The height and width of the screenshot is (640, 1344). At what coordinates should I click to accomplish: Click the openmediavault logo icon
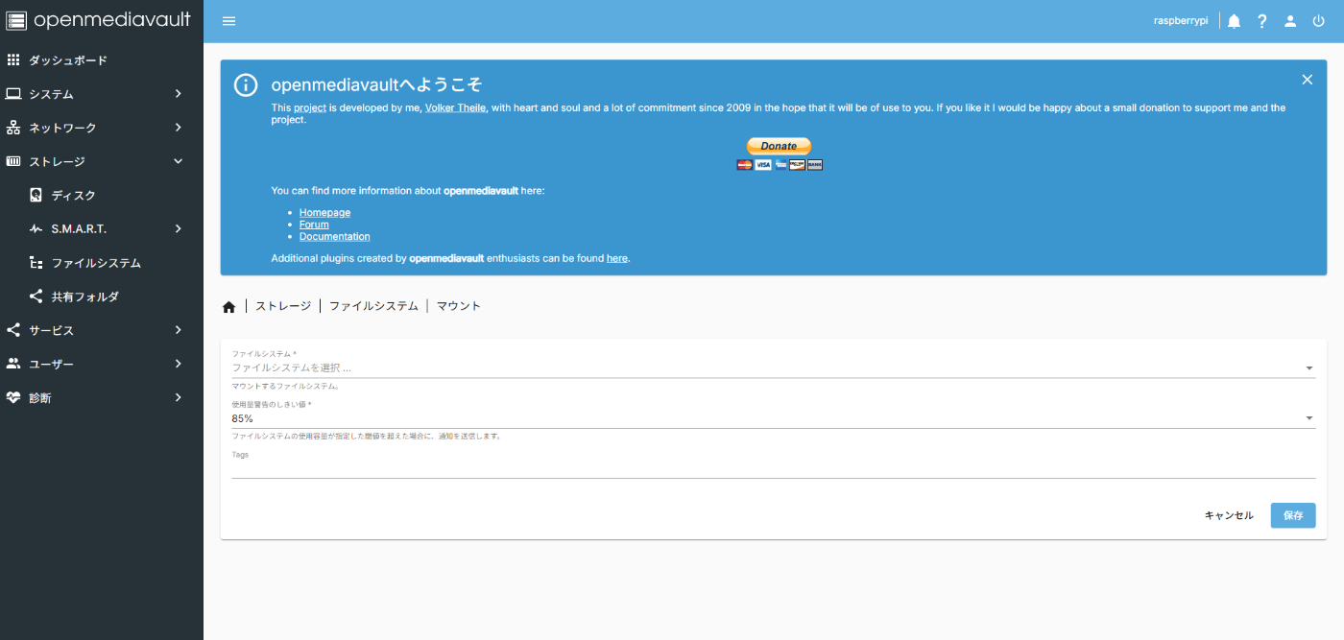pyautogui.click(x=16, y=20)
